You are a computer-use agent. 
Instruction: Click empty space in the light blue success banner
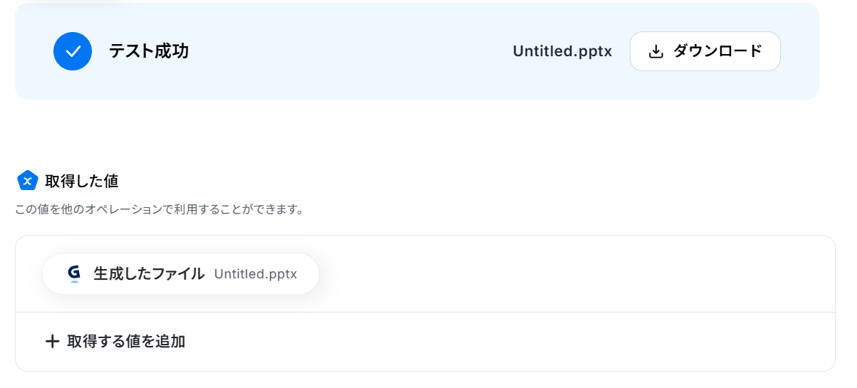point(342,51)
